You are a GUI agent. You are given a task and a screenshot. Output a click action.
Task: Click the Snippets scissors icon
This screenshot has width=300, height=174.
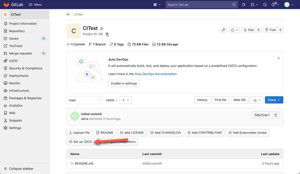tap(5, 120)
